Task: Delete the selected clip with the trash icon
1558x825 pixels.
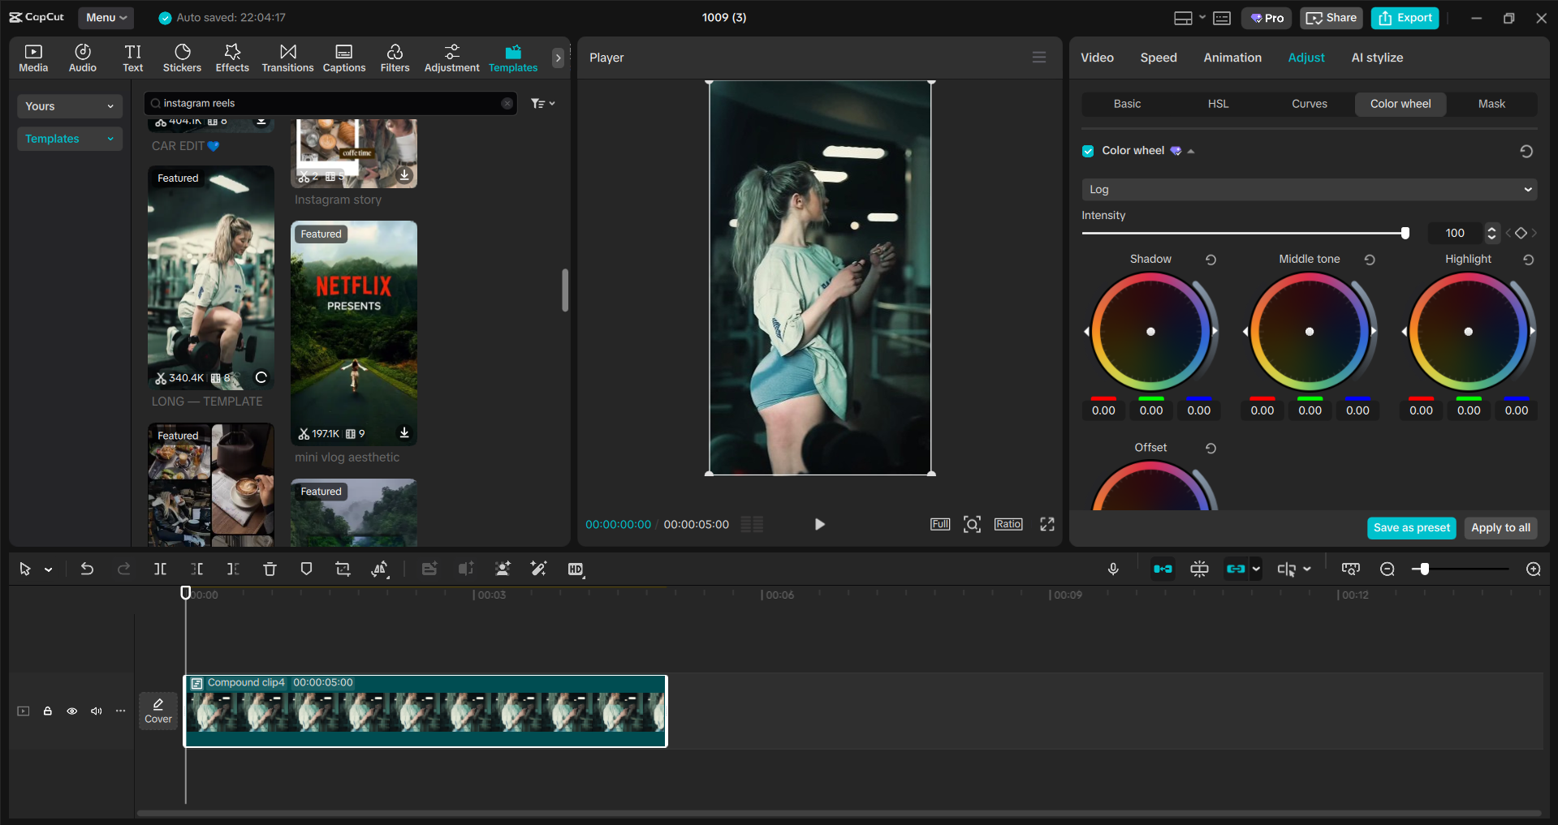Action: coord(270,569)
